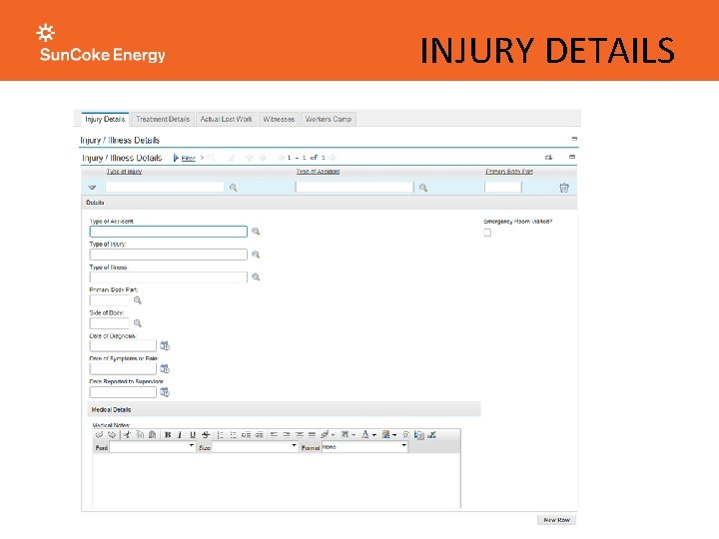The image size is (719, 539).
Task: Insert a numbered list
Action: coord(220,434)
